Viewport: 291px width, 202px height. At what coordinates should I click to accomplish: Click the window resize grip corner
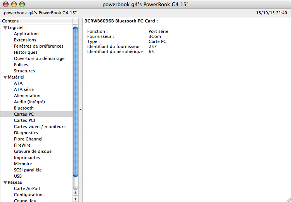pos(288,199)
